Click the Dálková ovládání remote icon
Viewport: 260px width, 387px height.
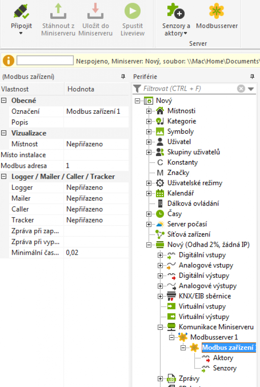[x=160, y=203]
